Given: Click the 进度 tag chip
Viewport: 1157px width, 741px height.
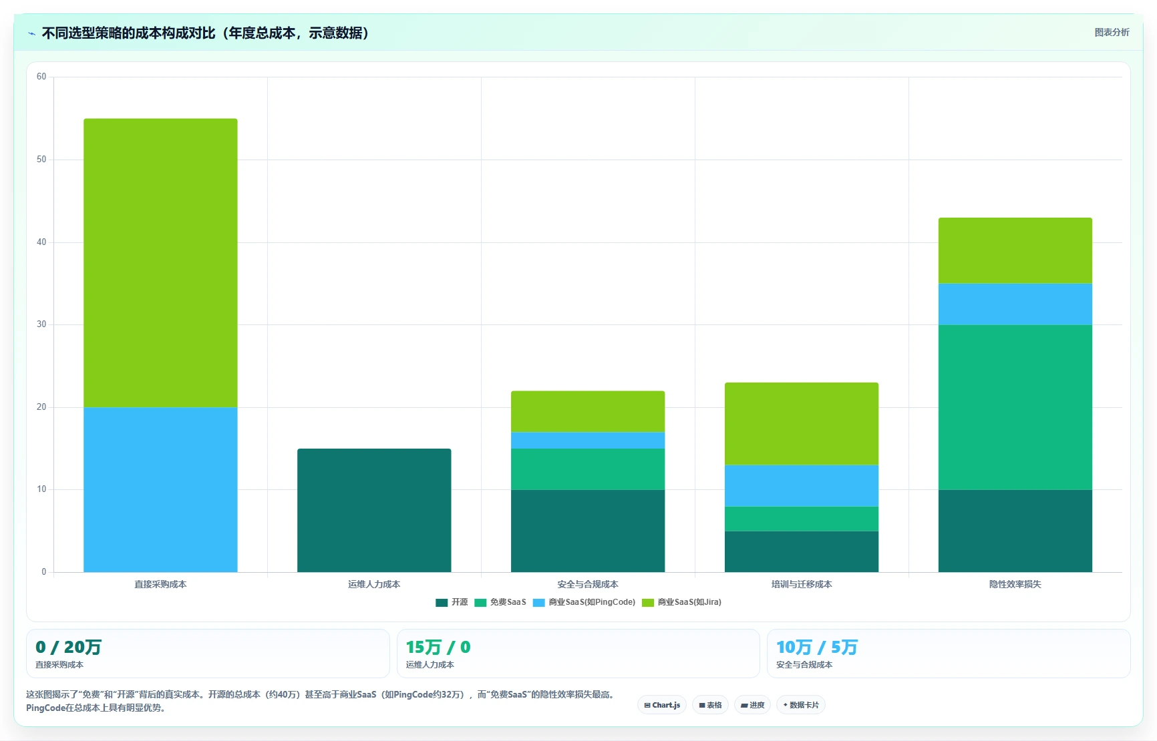Looking at the screenshot, I should pos(752,705).
